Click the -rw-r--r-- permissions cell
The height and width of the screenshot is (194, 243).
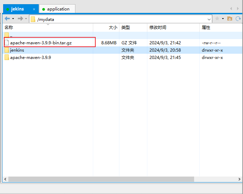tap(211, 43)
